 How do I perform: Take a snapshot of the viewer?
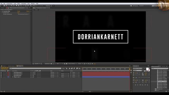pos(51,64)
